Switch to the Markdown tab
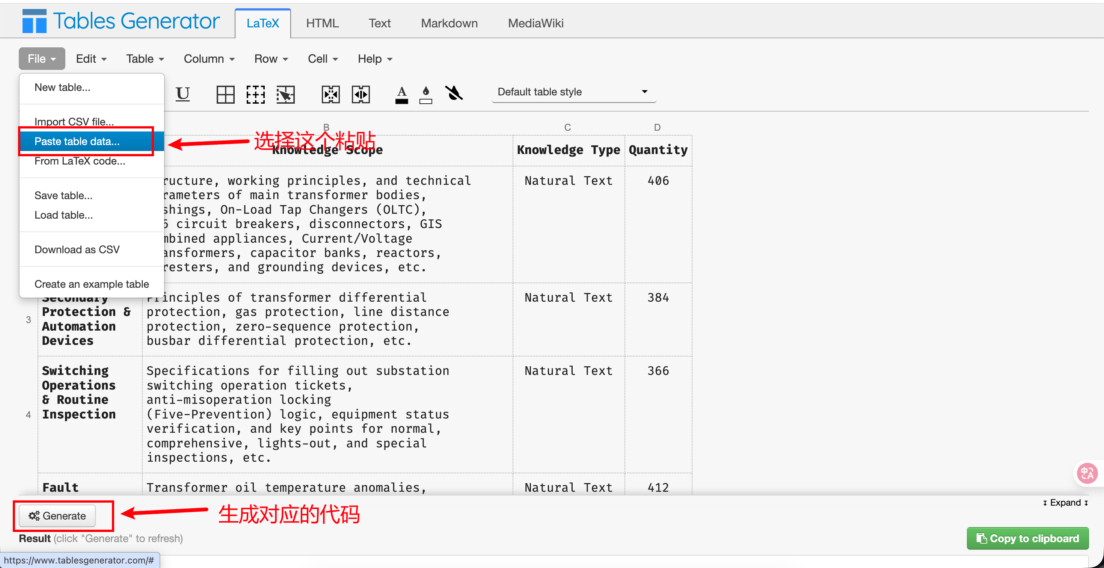This screenshot has width=1104, height=568. pyautogui.click(x=449, y=23)
